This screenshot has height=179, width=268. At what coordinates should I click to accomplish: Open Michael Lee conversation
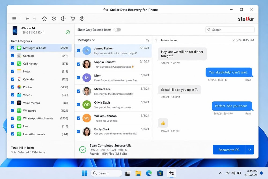pos(113,91)
